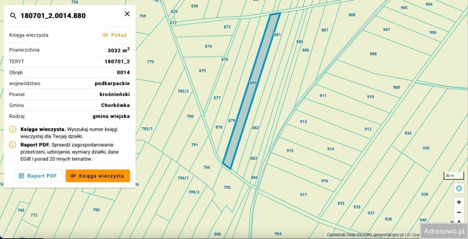The image size is (468, 239).
Task: Click the search magnifier icon
Action: click(x=13, y=16)
